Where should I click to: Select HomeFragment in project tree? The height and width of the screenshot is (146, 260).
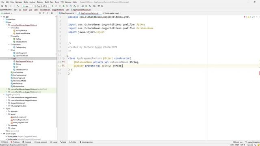pyautogui.click(x=19, y=78)
